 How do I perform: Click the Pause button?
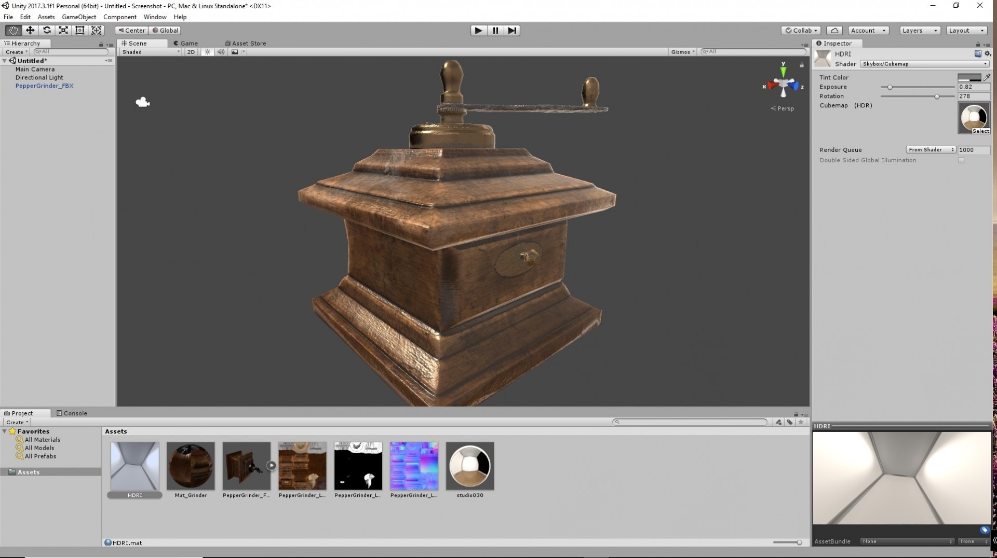(x=495, y=31)
